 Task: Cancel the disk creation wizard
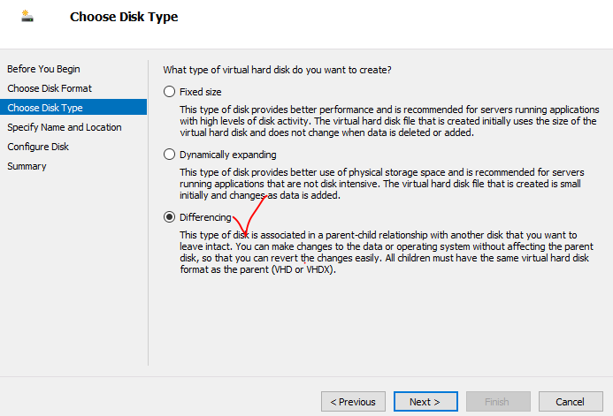click(571, 402)
